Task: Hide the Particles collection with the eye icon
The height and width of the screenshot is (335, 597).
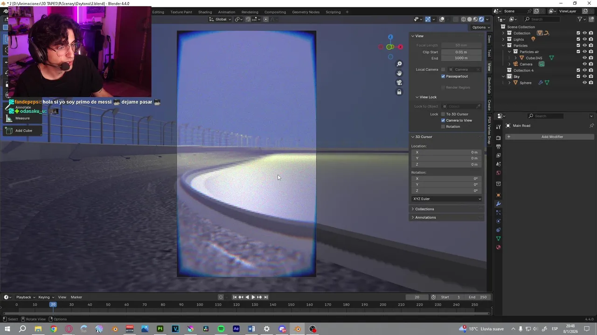Action: click(585, 46)
